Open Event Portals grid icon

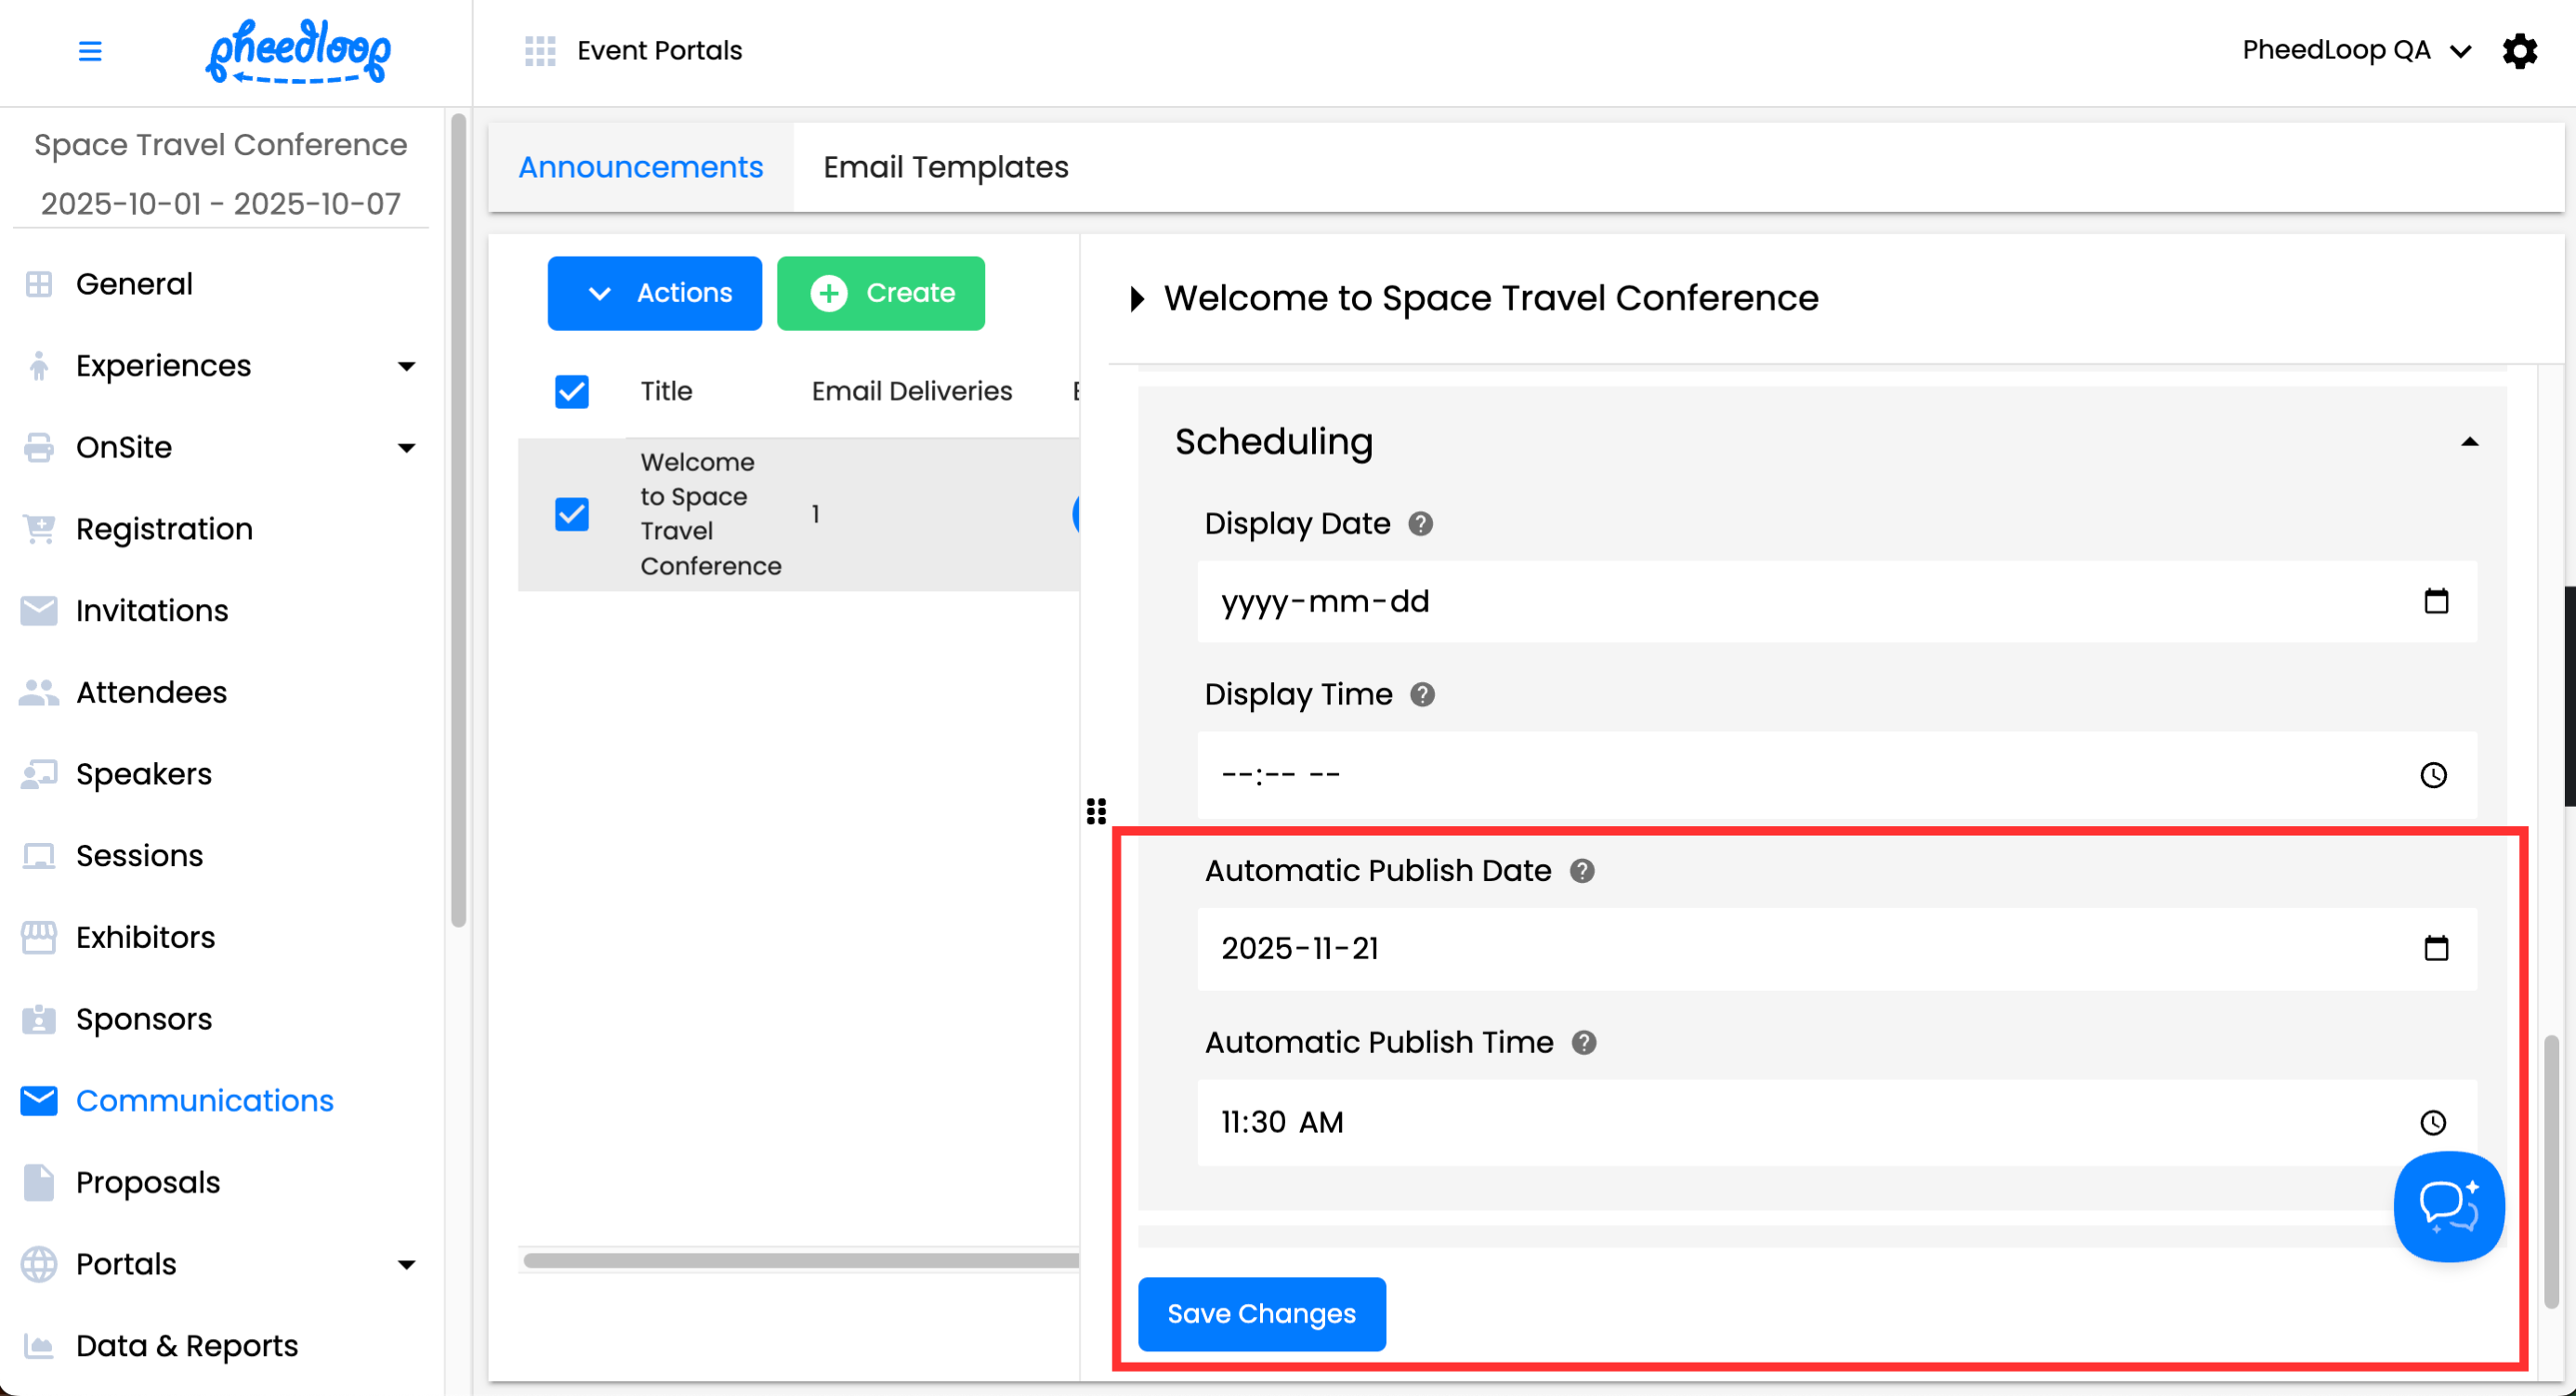click(x=540, y=51)
